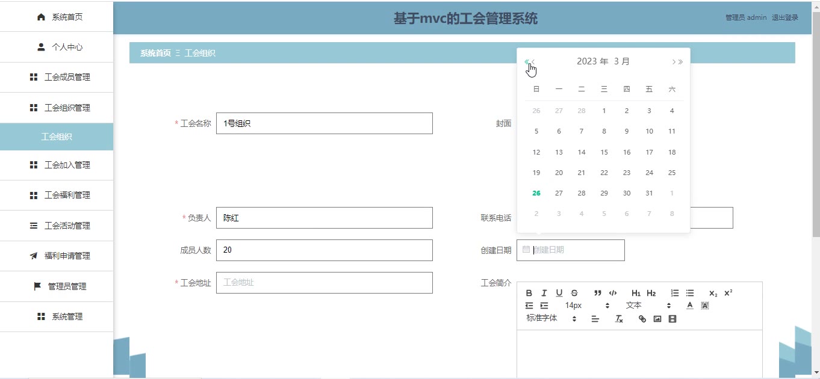Collapse 工会组织管理 sidebar menu

click(x=57, y=108)
